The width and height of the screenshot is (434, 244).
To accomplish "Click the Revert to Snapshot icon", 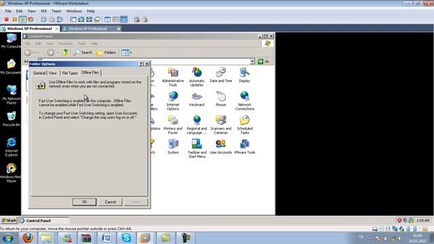I will coord(52,20).
